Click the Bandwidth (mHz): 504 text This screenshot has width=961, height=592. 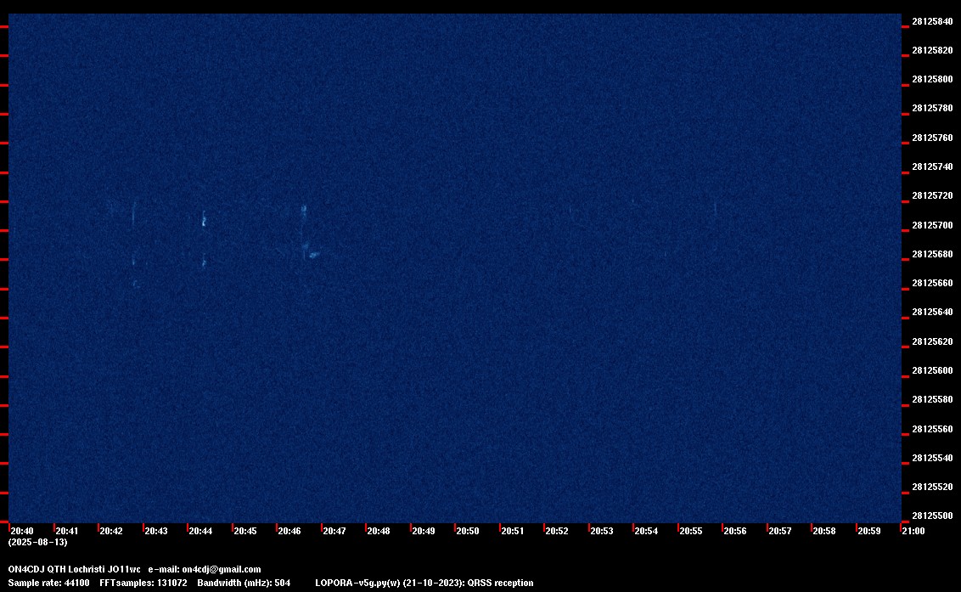tap(244, 583)
